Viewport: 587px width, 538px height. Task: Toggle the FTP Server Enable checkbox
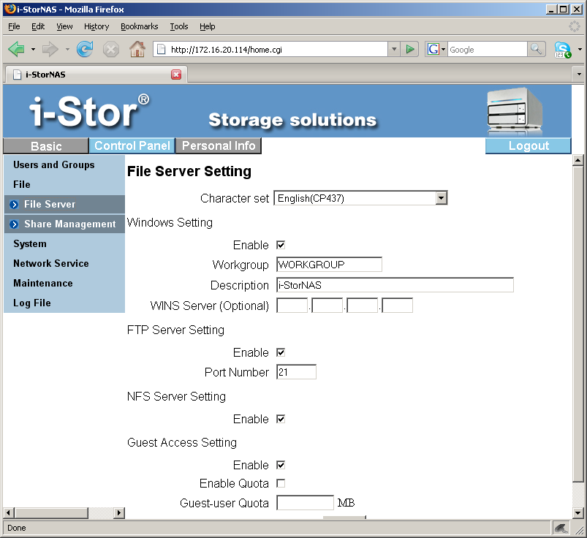point(281,352)
